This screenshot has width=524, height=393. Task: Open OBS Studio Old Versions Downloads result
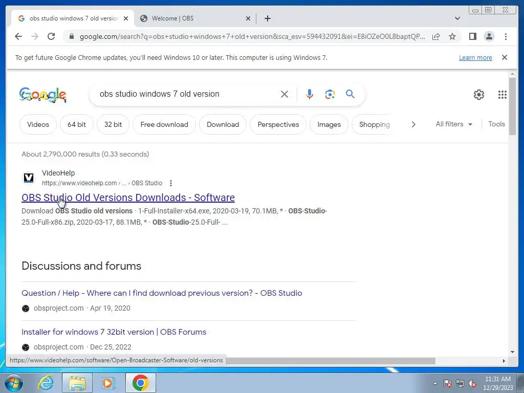(128, 198)
